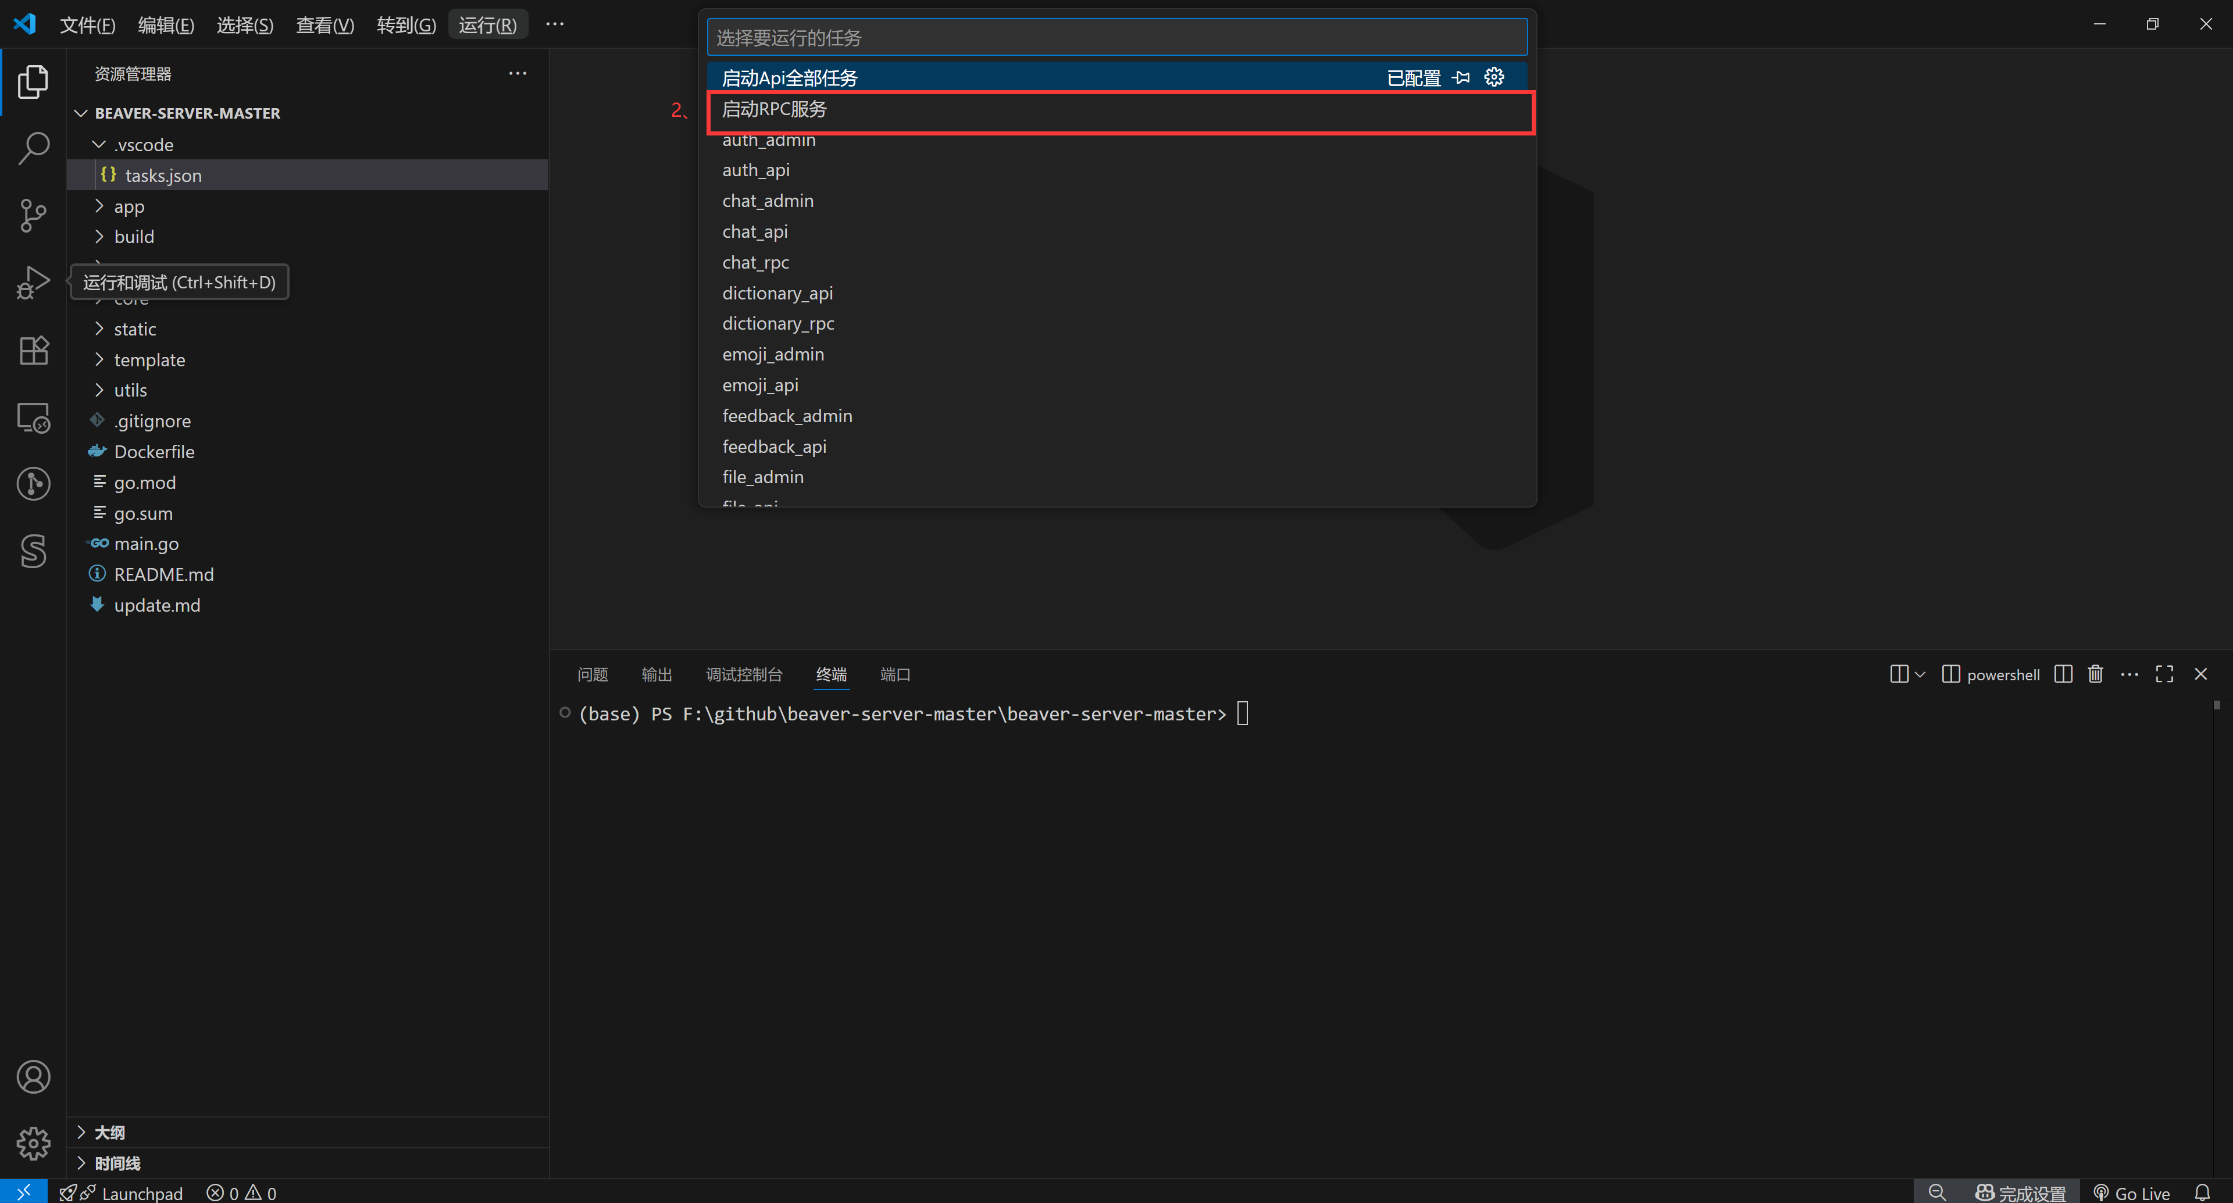Maximize the terminal panel size
Image resolution: width=2233 pixels, height=1203 pixels.
pyautogui.click(x=2164, y=674)
